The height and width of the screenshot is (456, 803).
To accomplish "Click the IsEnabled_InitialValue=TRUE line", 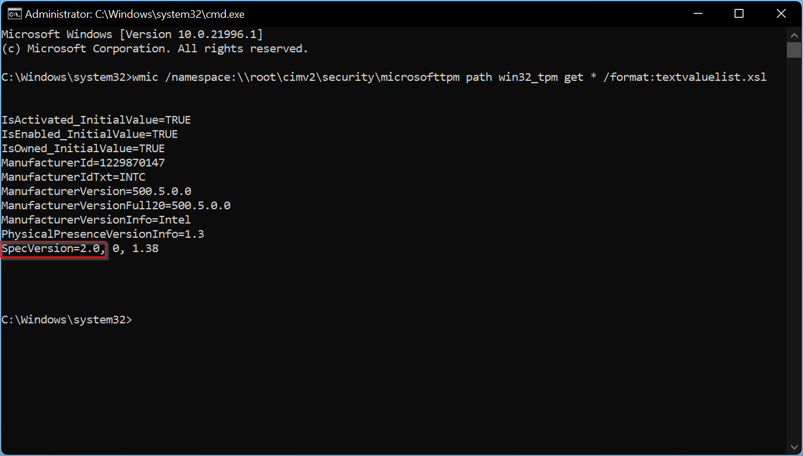I will [90, 134].
